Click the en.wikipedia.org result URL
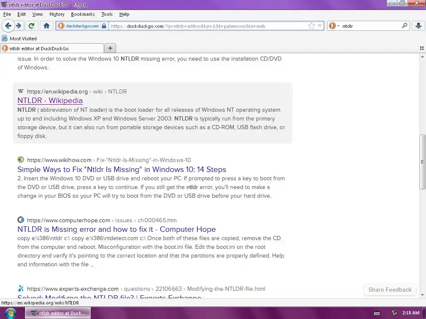This screenshot has height=319, width=426. [77, 91]
